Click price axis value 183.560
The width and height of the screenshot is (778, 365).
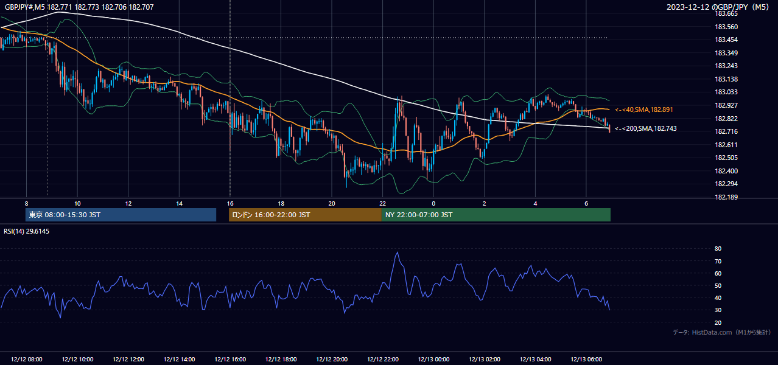726,27
